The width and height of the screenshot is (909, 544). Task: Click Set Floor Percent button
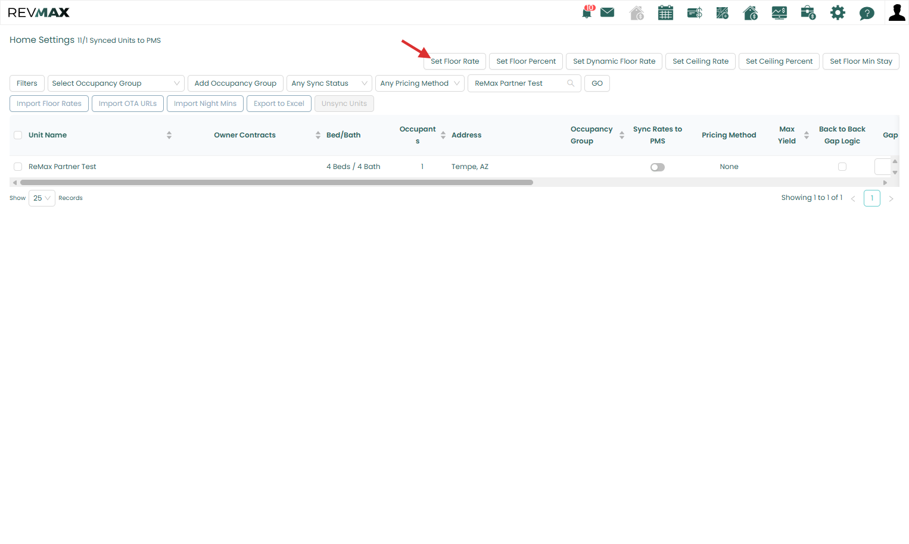click(526, 61)
